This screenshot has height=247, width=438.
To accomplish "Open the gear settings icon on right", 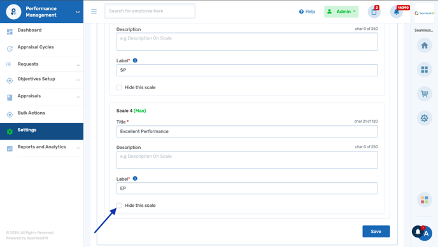I will (424, 118).
